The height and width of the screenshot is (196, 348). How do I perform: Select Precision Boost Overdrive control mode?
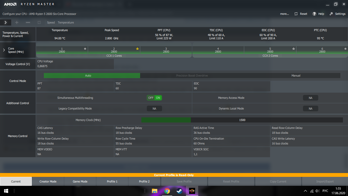tap(192, 76)
